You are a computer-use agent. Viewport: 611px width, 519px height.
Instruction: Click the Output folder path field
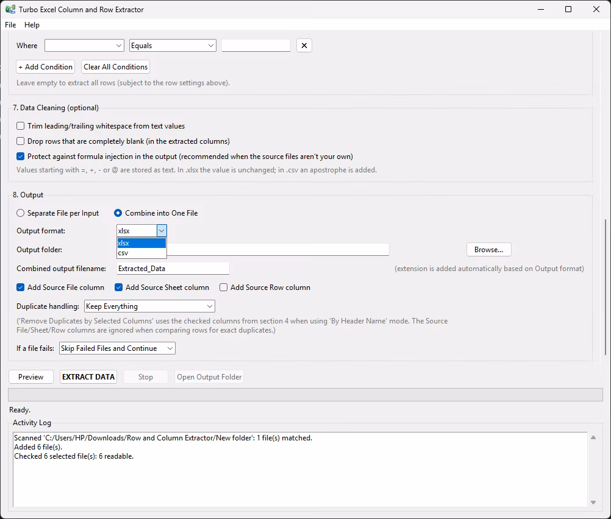tap(278, 250)
